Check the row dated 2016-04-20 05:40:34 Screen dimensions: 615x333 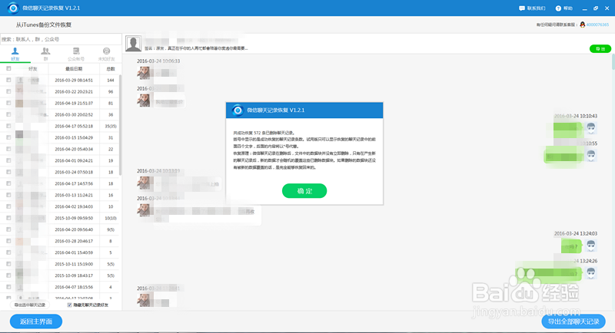8,149
